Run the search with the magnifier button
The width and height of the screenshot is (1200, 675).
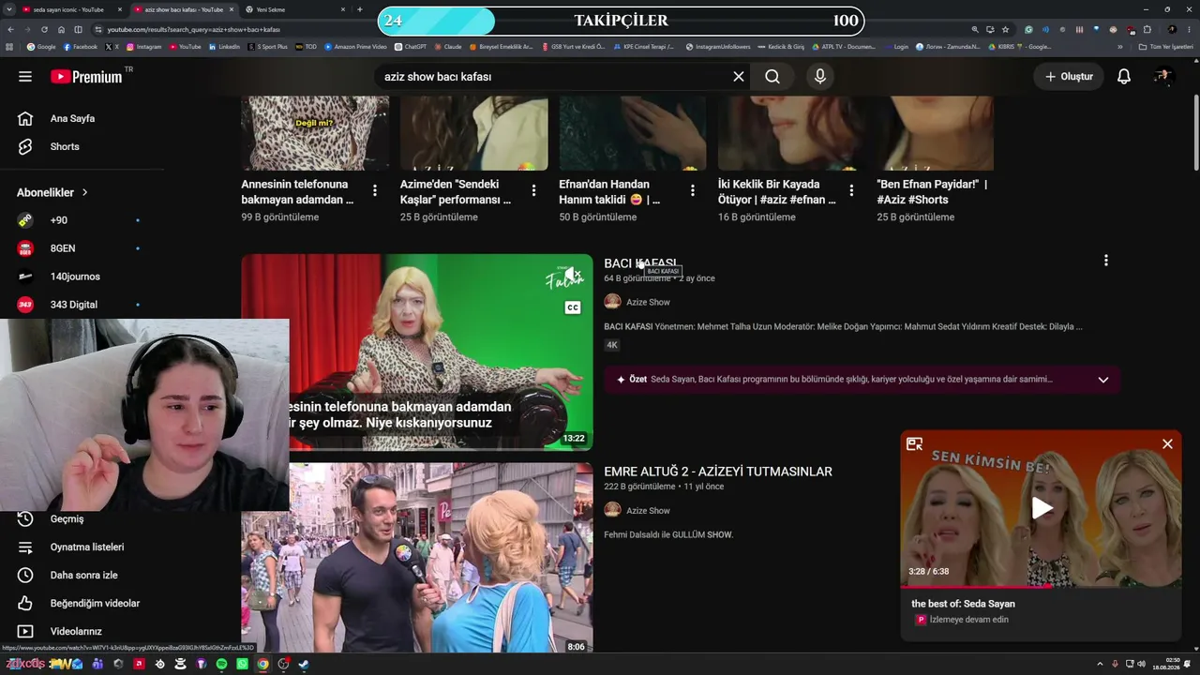(772, 77)
